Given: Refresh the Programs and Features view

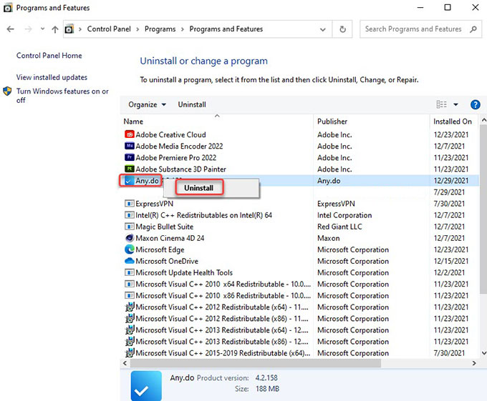Looking at the screenshot, I should click(x=342, y=29).
